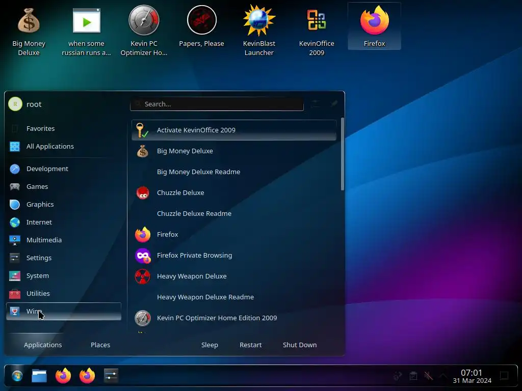This screenshot has width=522, height=391.
Task: Expand the hidden system tray icons arrow
Action: click(x=443, y=376)
